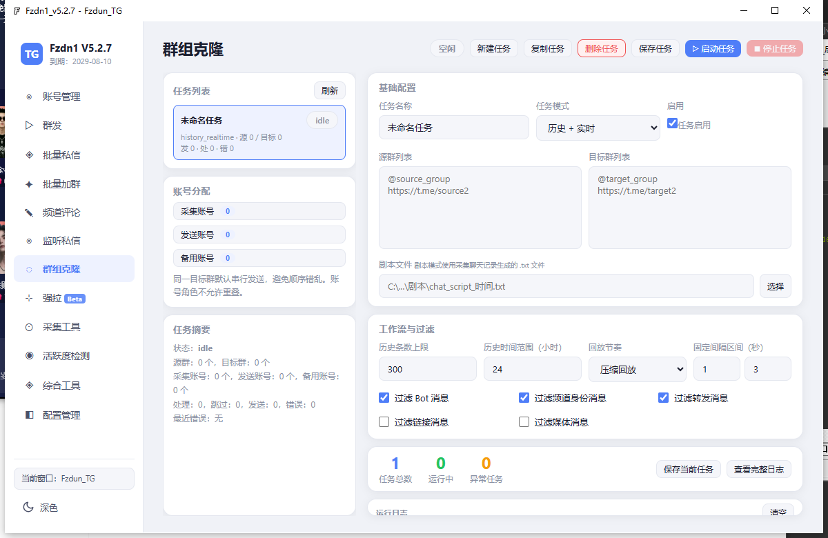The height and width of the screenshot is (538, 828).
Task: Click the 历史条数上限 field showing 300
Action: tap(428, 369)
